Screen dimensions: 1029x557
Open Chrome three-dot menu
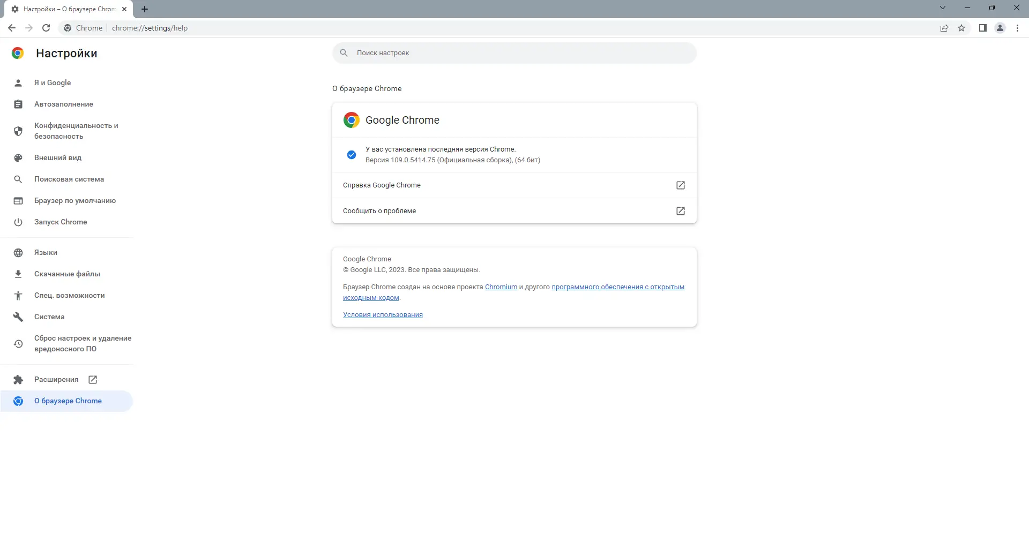tap(1017, 28)
